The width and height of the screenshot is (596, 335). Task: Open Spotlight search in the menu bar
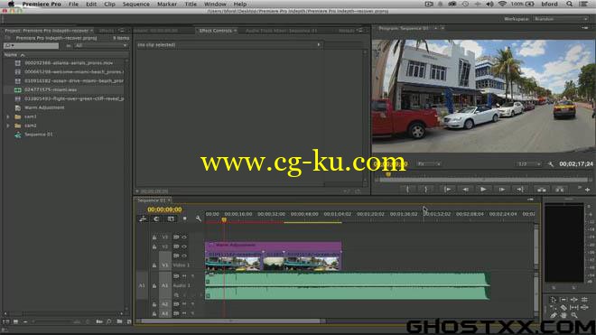tap(569, 4)
